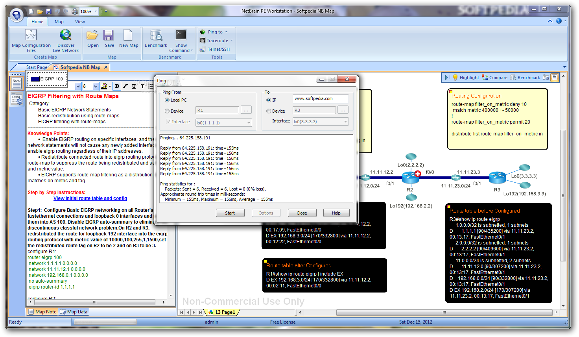Select Device radio in Ping To group
Viewport: 579px width, 337px height.
pos(269,111)
